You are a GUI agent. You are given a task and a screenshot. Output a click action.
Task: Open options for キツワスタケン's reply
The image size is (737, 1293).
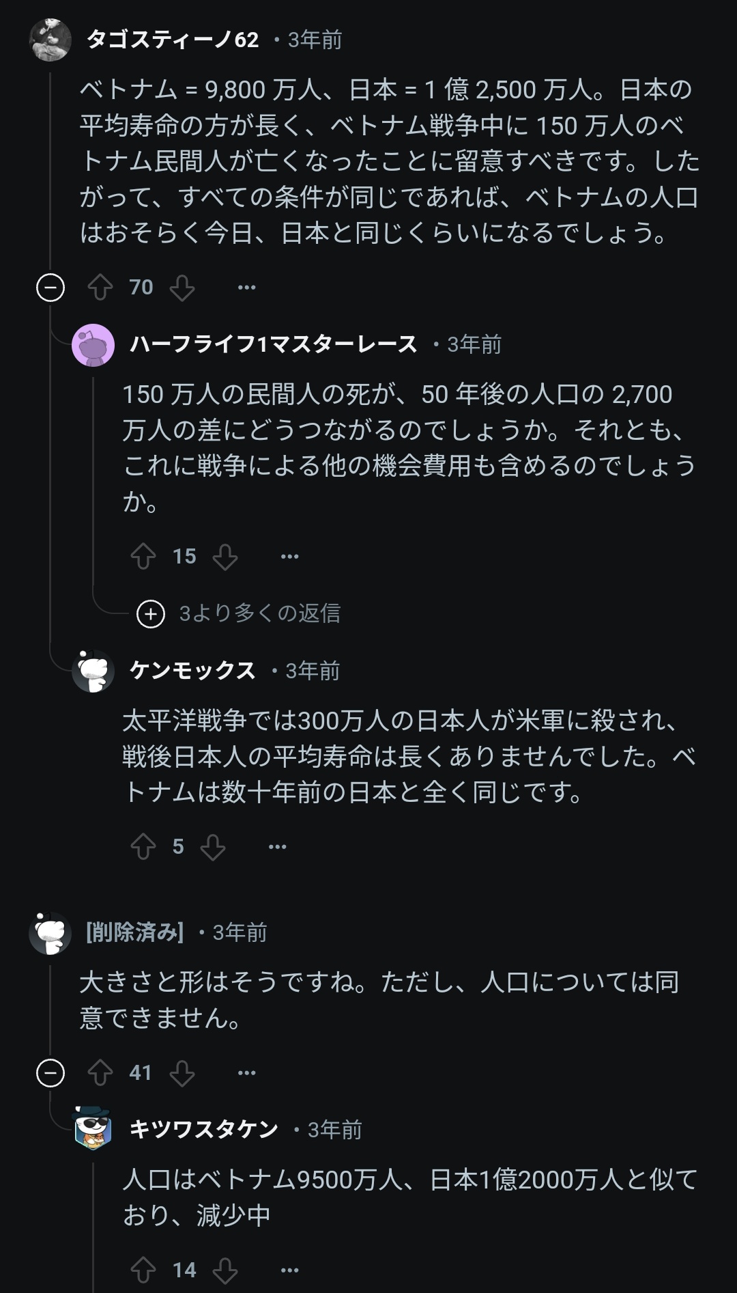289,1270
